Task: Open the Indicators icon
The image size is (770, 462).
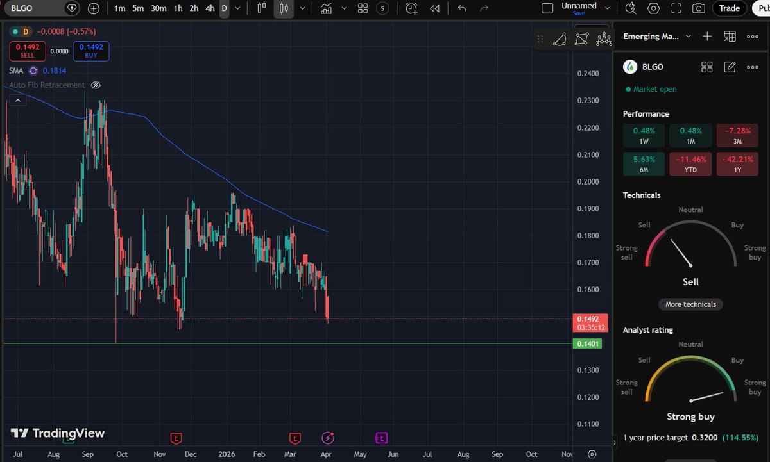Action: point(327,8)
